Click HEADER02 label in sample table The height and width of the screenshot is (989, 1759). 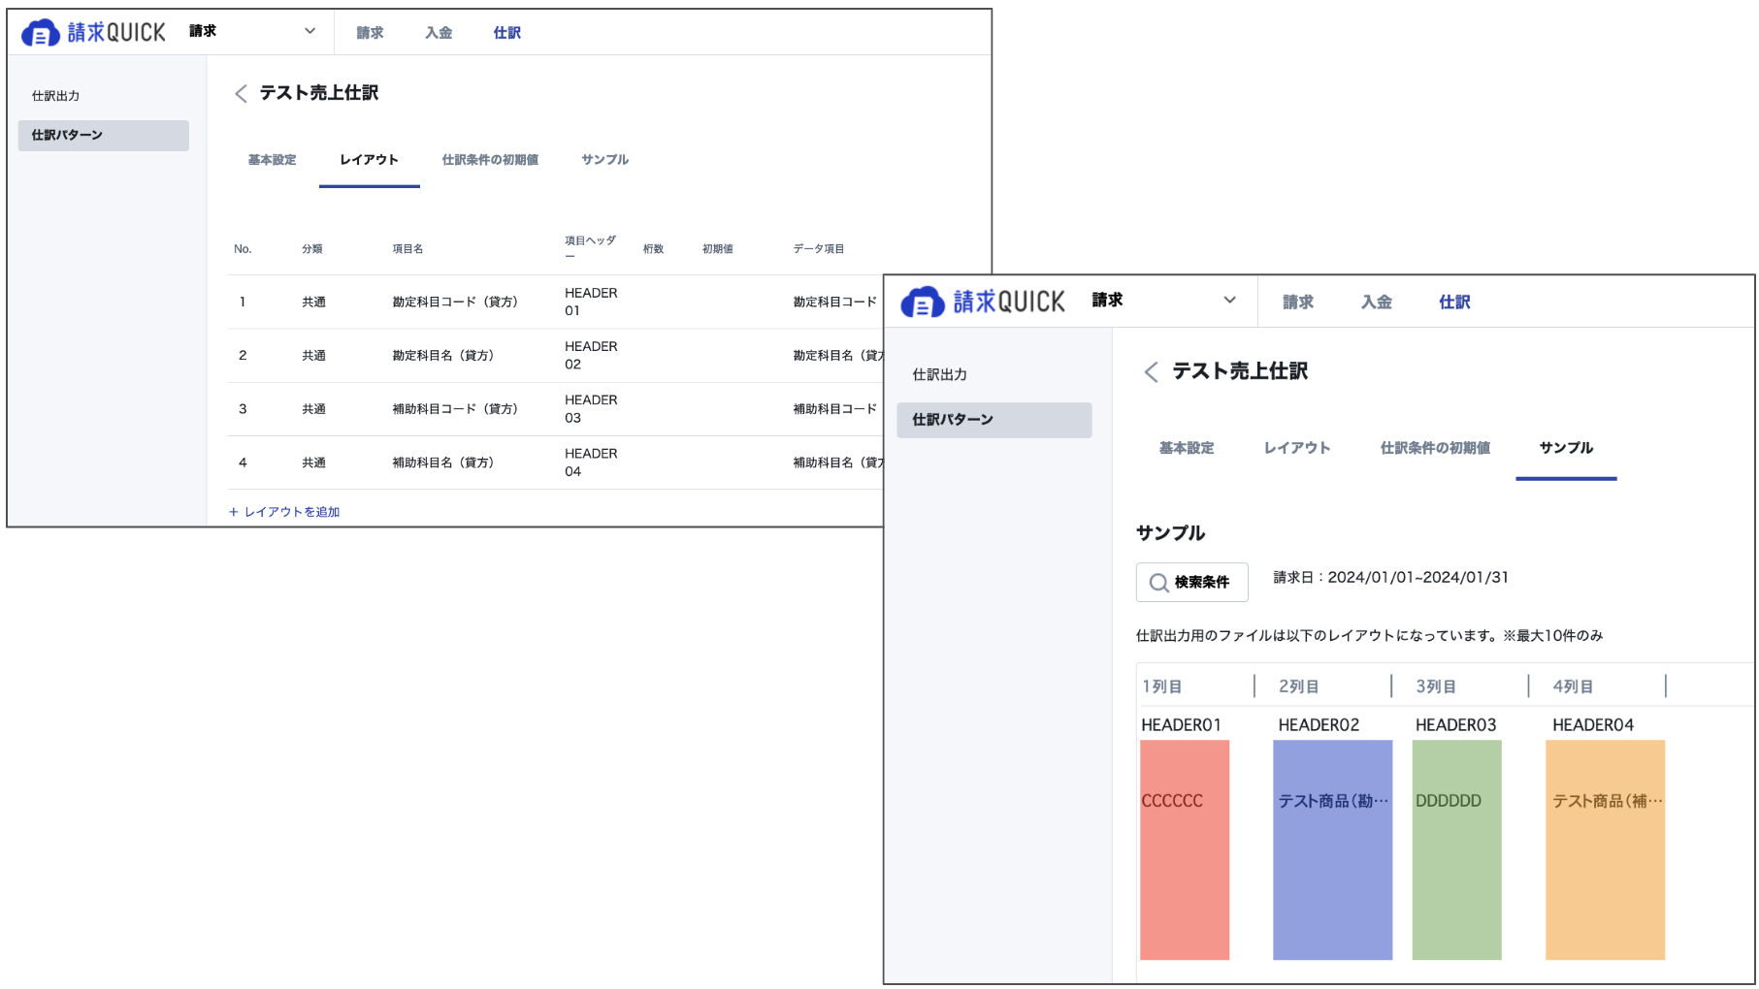(1319, 725)
